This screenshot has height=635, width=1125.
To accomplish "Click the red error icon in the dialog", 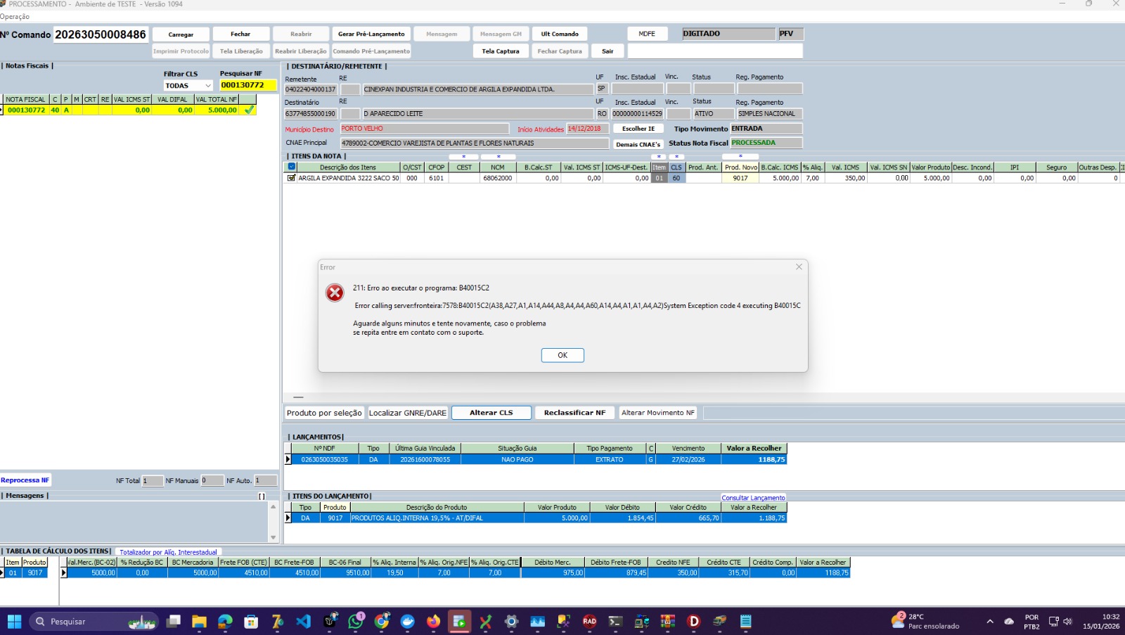I will coord(335,293).
